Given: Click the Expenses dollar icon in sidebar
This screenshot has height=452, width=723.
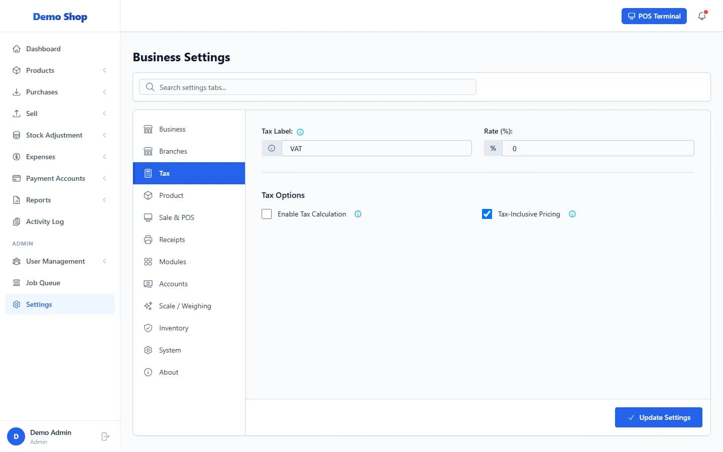Looking at the screenshot, I should coord(17,157).
